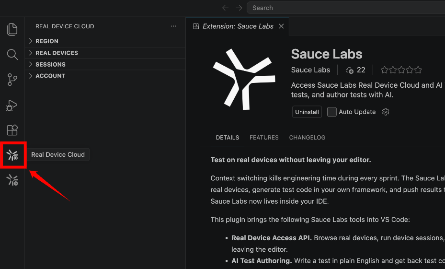Click the Sauce Labs extension heading

pyautogui.click(x=327, y=54)
